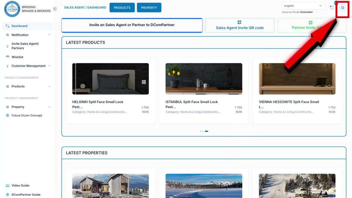Image resolution: width=352 pixels, height=198 pixels.
Task: Click the Products sidebar icon
Action: [x=7, y=86]
